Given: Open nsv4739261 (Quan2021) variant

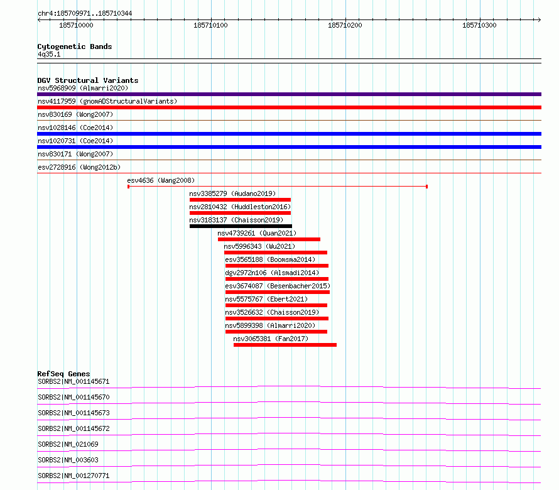Looking at the screenshot, I should tap(257, 233).
